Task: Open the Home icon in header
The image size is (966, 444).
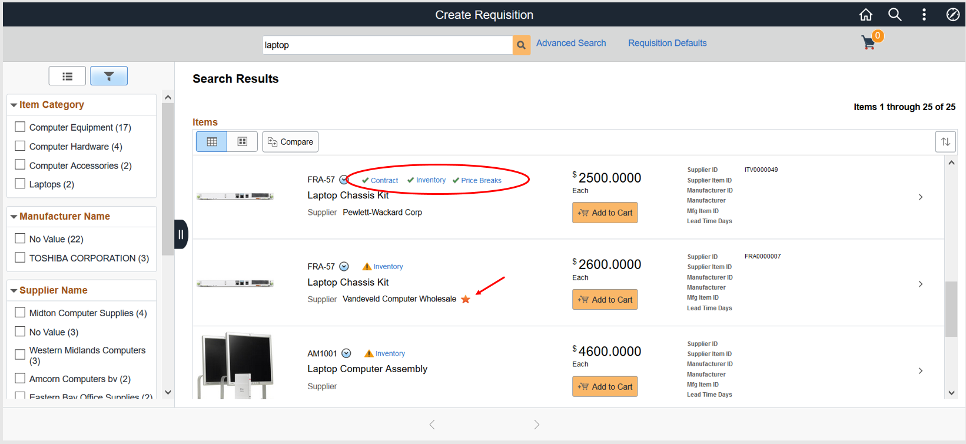Action: [865, 15]
